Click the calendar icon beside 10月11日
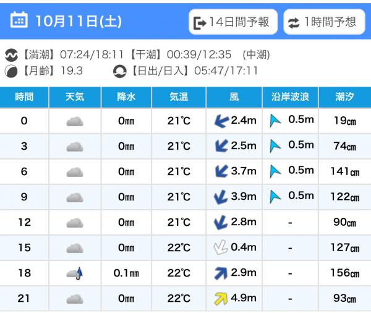The height and width of the screenshot is (313, 371). [20, 21]
